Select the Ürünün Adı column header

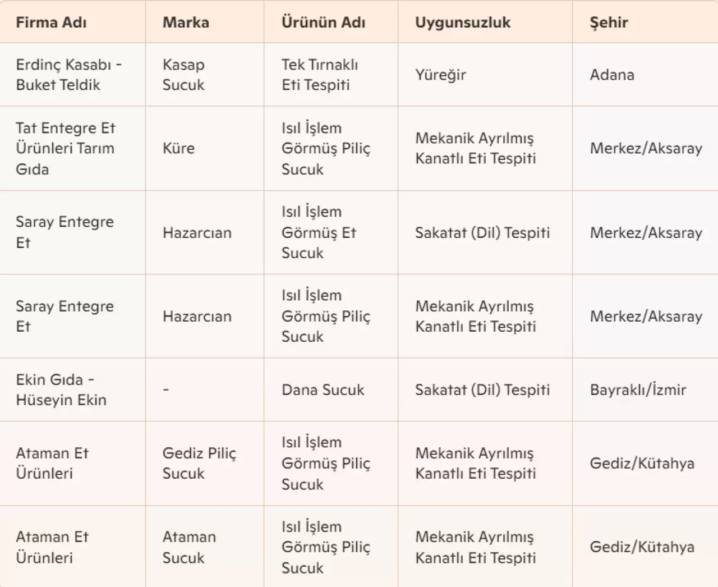[323, 22]
